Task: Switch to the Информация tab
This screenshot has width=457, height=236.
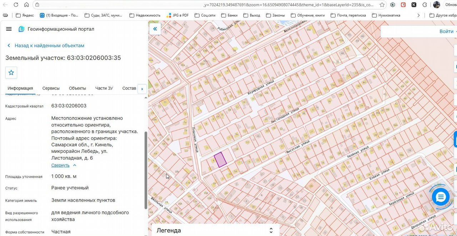Action: pos(20,88)
